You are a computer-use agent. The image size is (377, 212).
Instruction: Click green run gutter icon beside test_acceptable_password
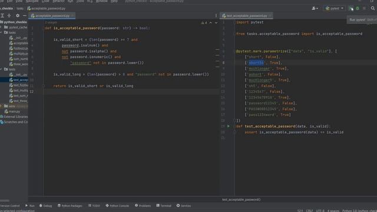tap(229, 126)
